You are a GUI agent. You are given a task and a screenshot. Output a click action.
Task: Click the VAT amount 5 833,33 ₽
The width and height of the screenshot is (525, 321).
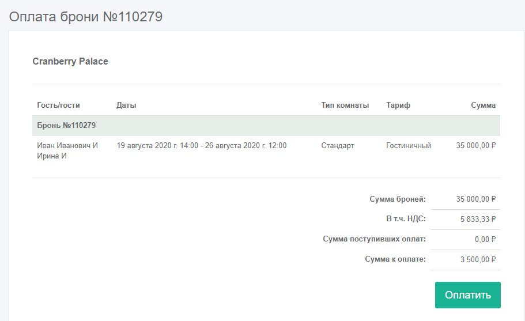(x=478, y=219)
